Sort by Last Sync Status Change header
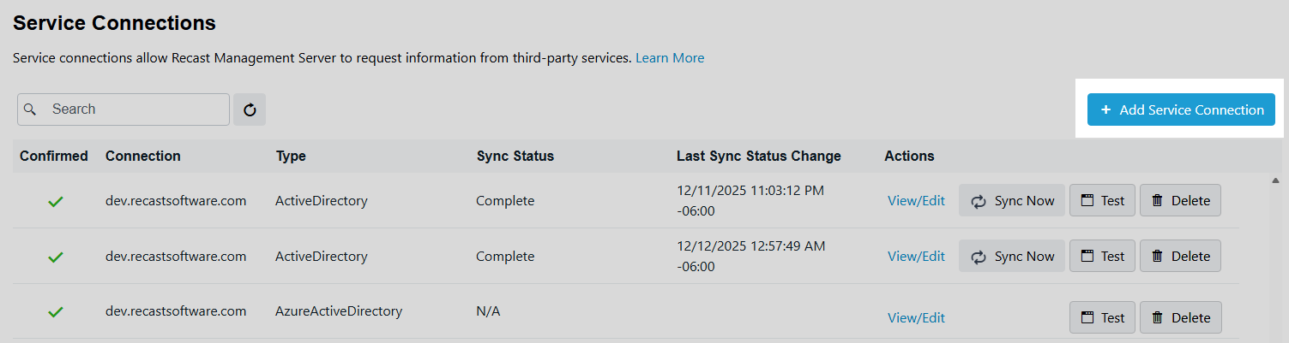Image resolution: width=1289 pixels, height=343 pixels. pos(758,156)
